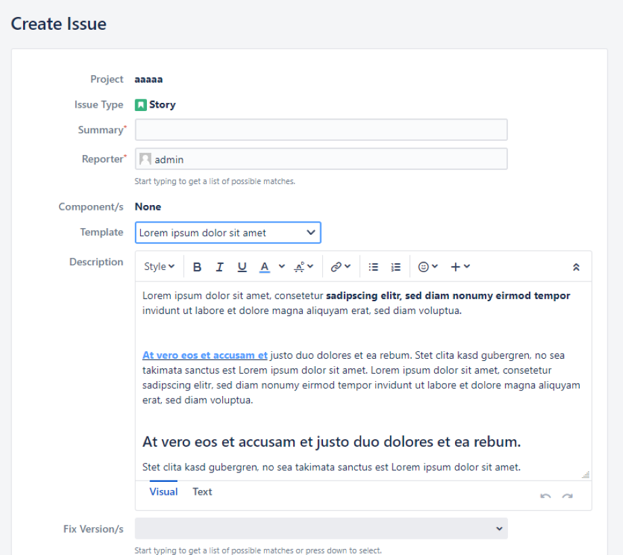This screenshot has width=623, height=555.
Task: Insert a bullet list
Action: [374, 267]
